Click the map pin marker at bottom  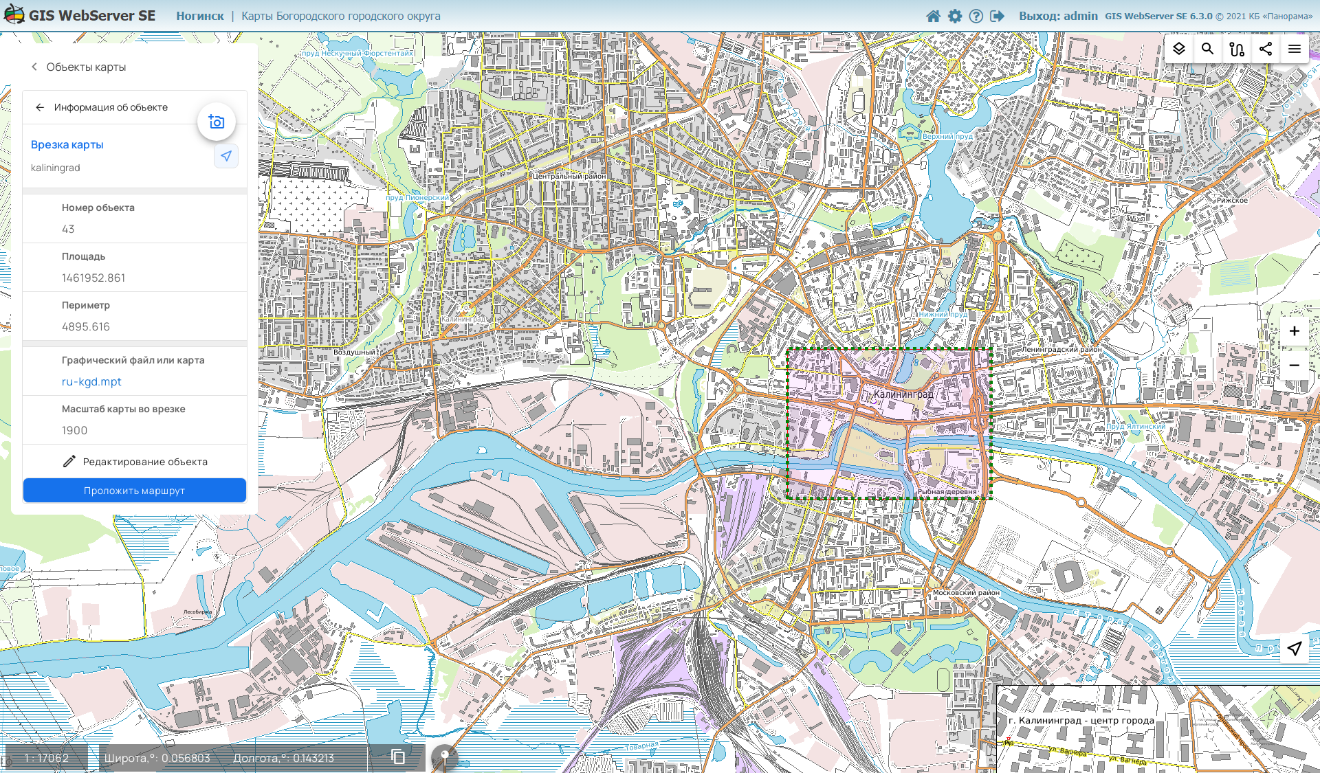444,757
